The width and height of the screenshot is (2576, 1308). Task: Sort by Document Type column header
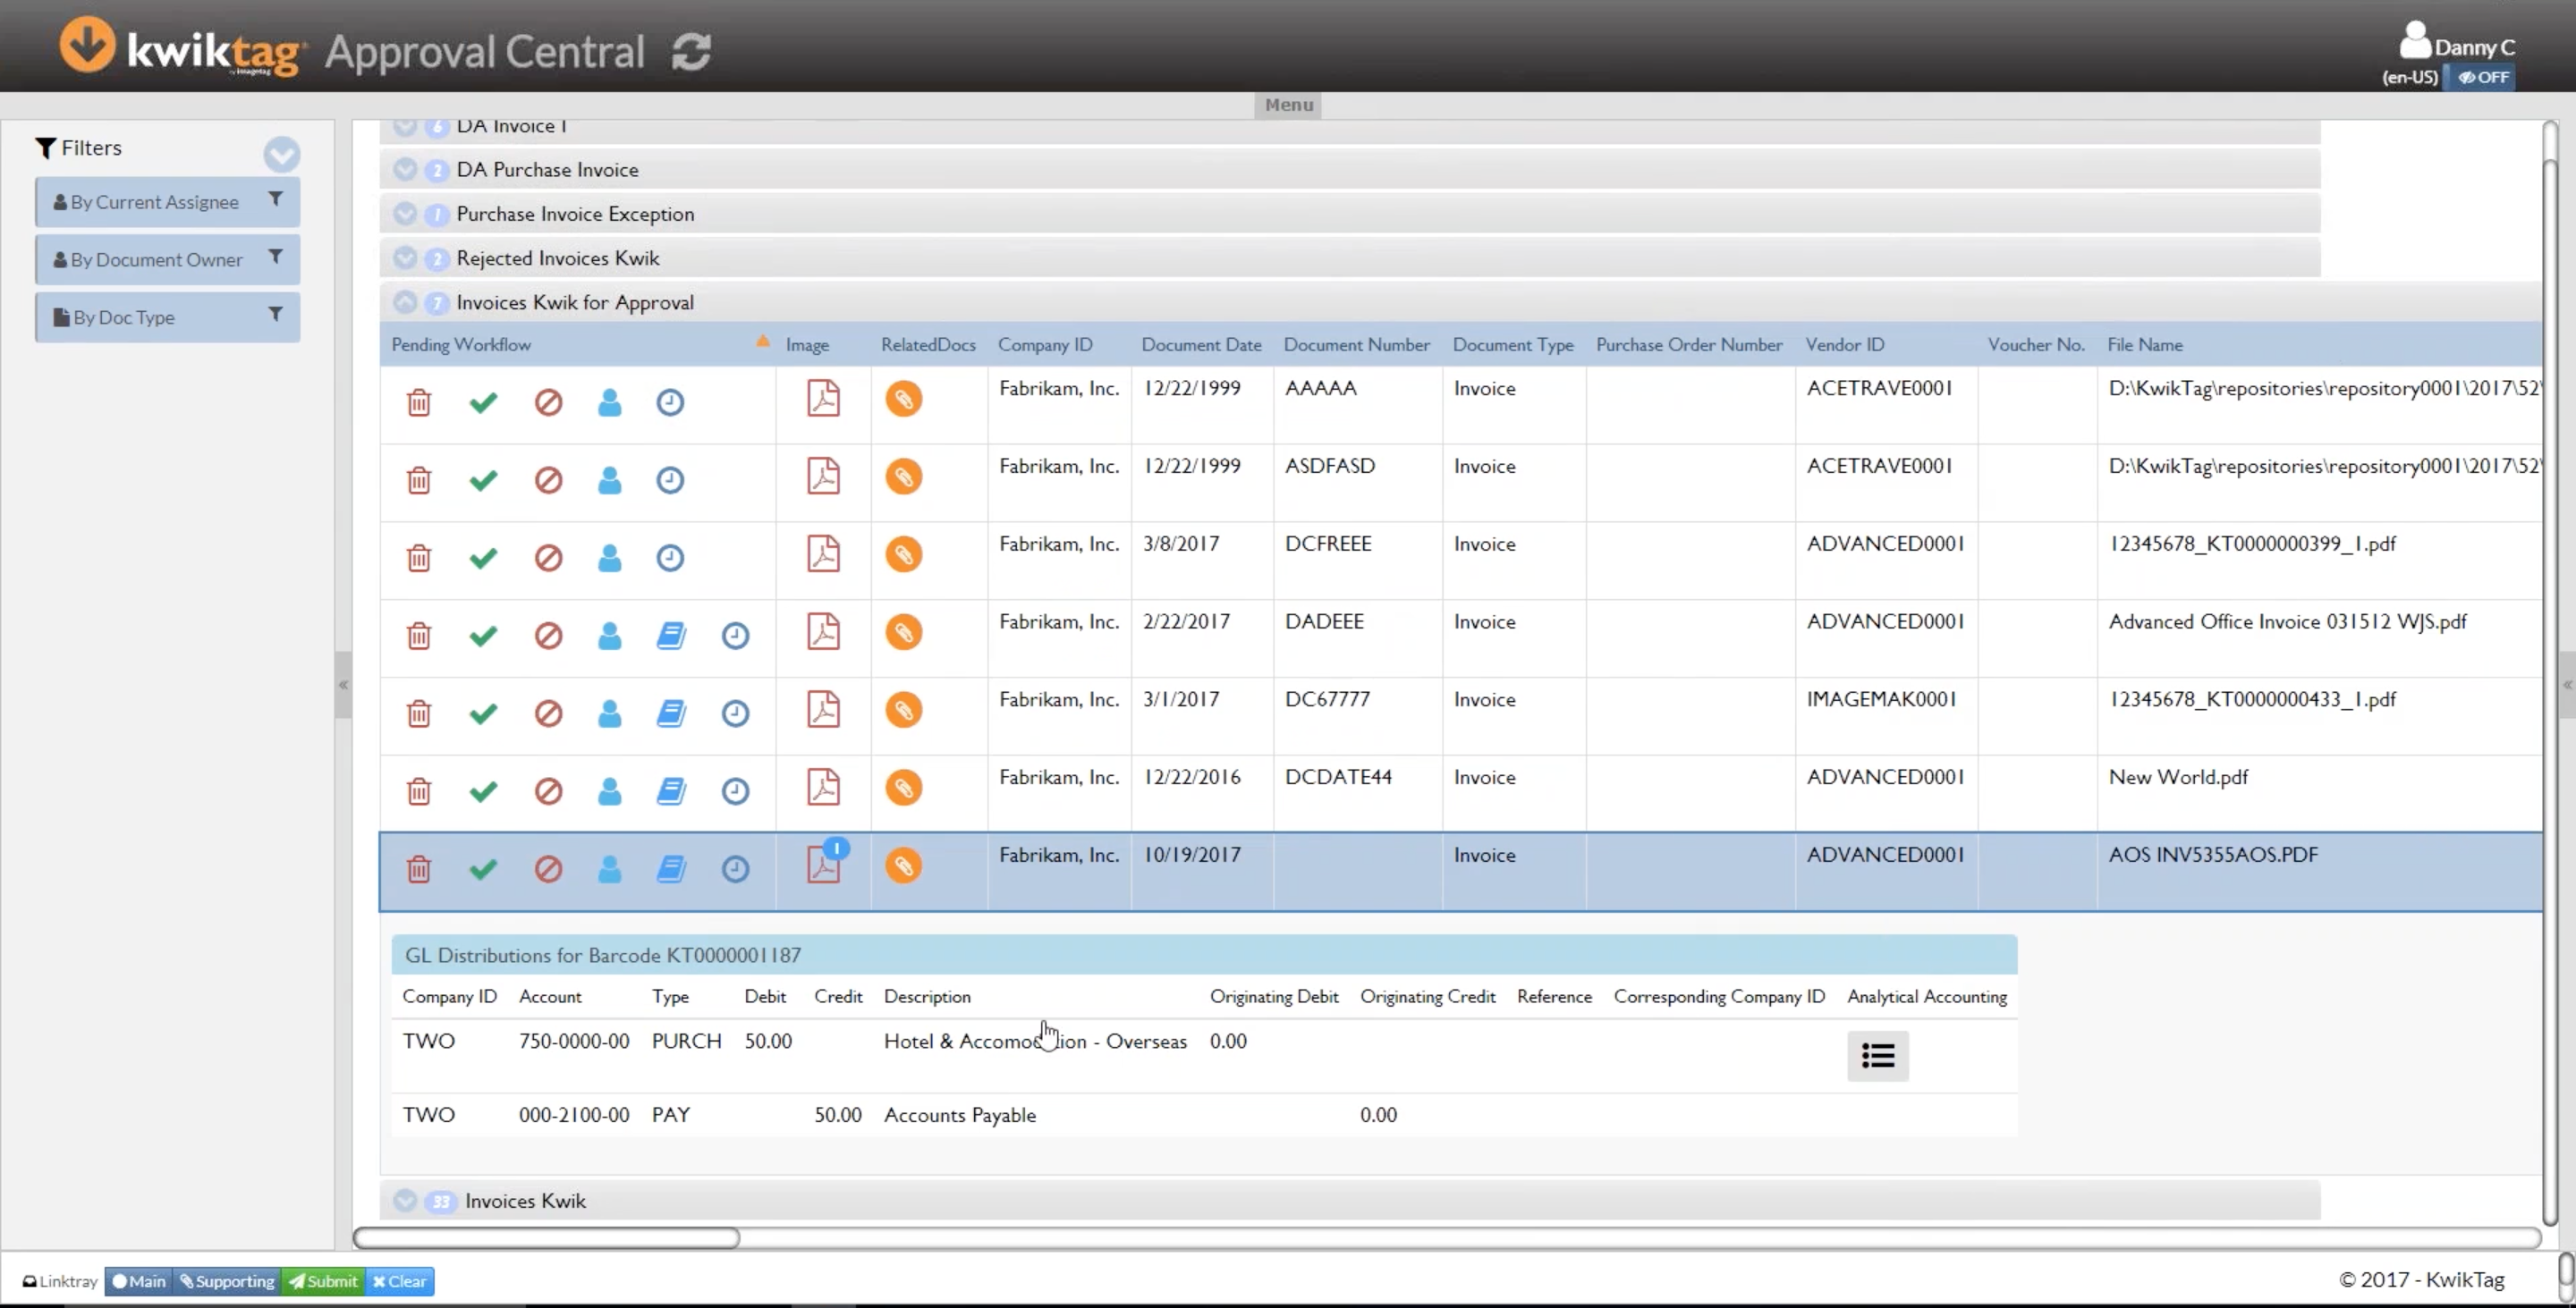(x=1513, y=345)
